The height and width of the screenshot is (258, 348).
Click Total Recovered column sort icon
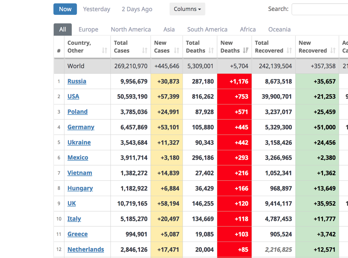coord(289,51)
